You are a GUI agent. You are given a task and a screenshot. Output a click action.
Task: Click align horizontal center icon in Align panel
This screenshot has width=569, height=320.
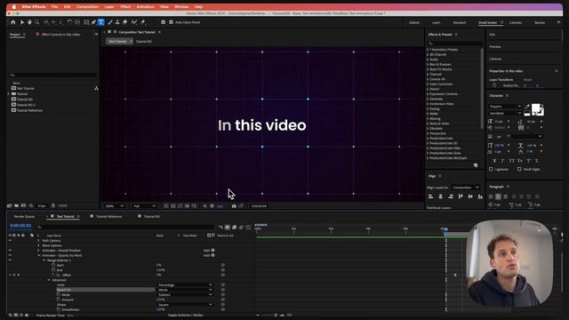pos(441,196)
